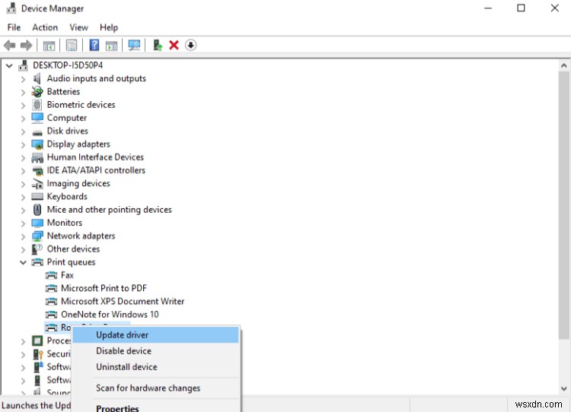
Task: Click the Audio inputs and outputs speaker icon
Action: [x=37, y=78]
